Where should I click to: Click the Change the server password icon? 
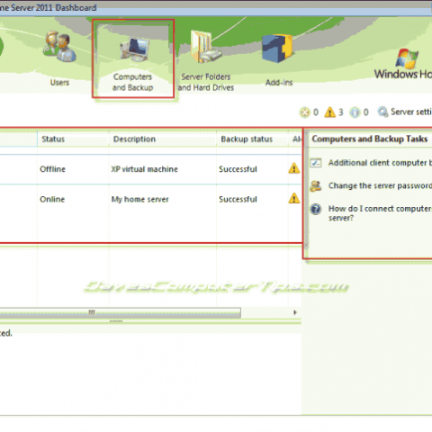click(x=316, y=186)
